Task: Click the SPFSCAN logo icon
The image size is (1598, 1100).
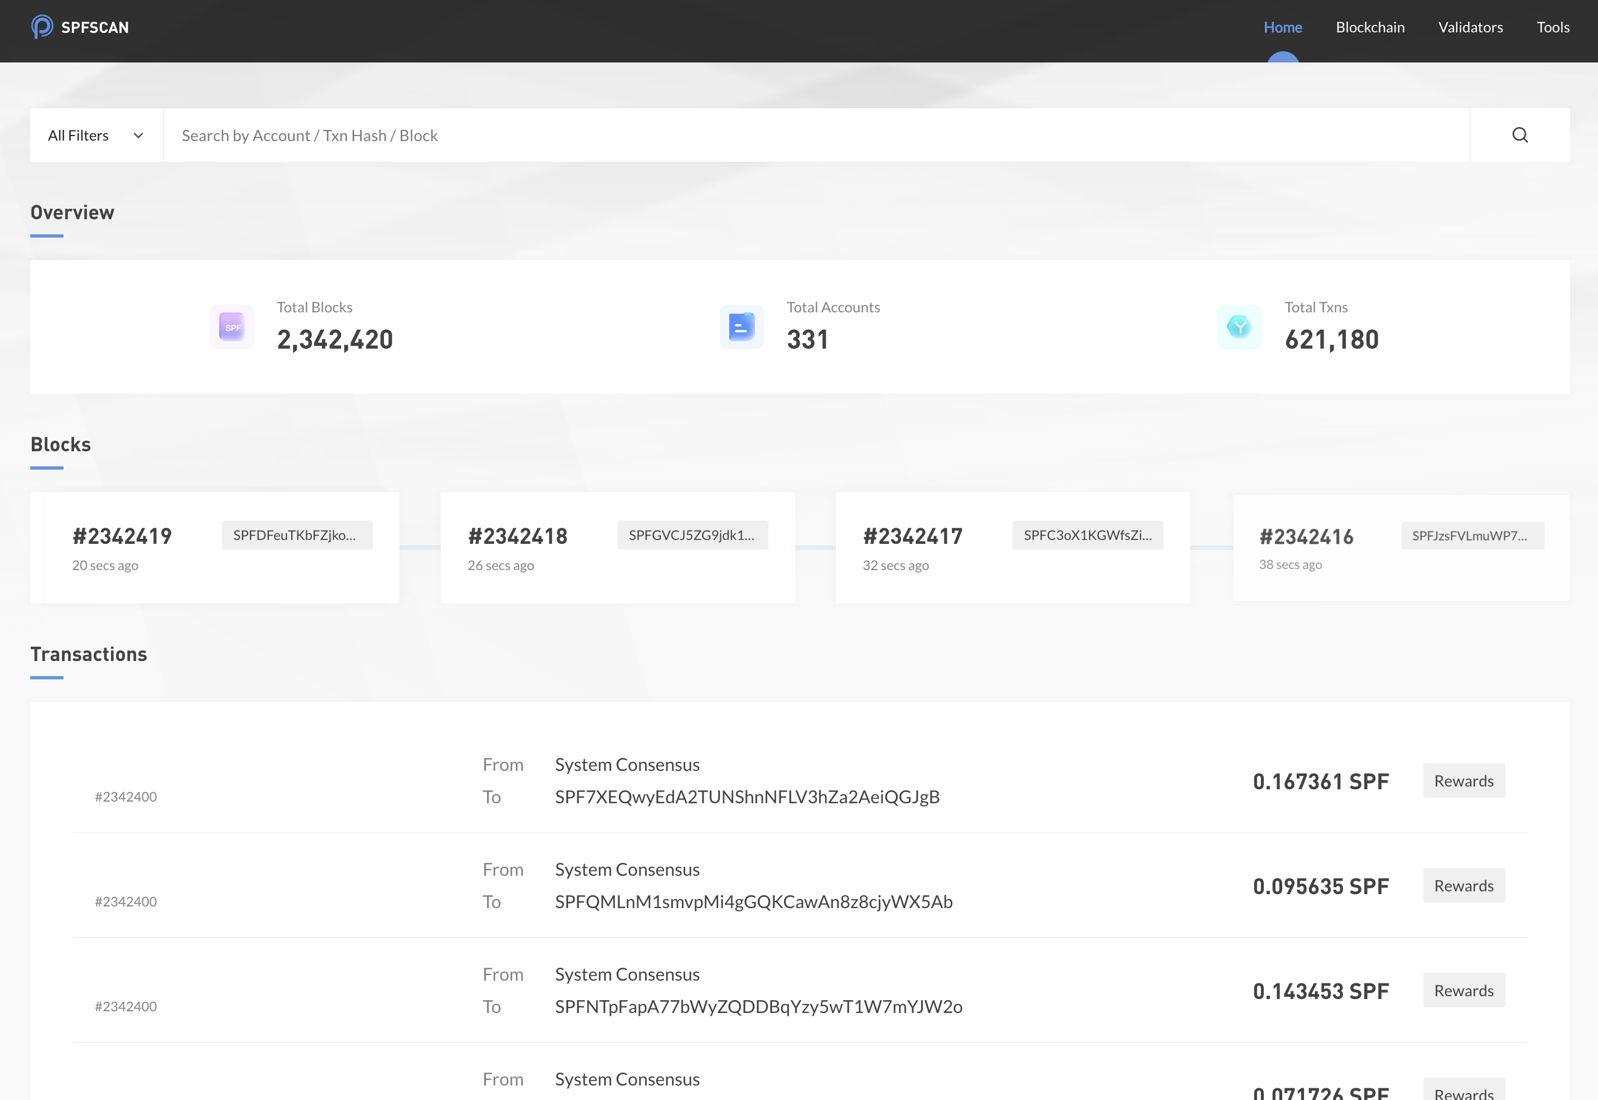Action: pos(42,27)
